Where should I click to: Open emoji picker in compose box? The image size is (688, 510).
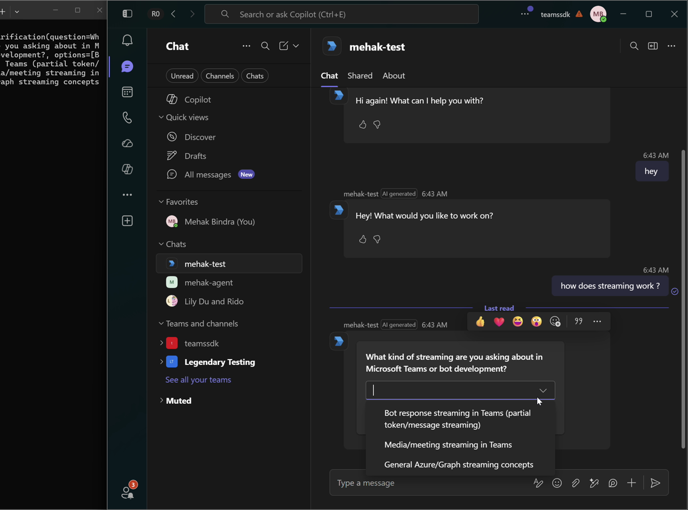[557, 483]
